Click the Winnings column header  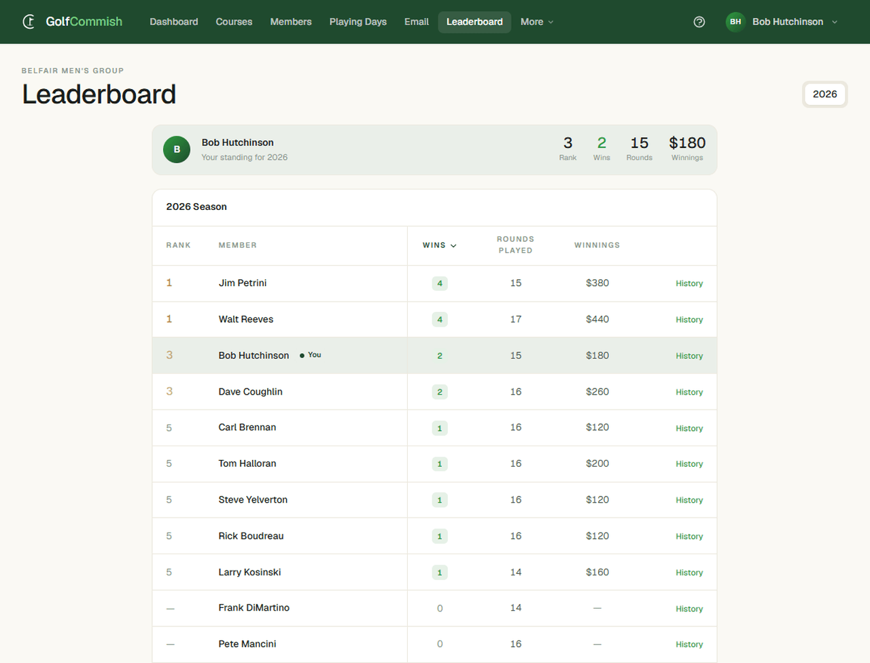click(x=597, y=245)
